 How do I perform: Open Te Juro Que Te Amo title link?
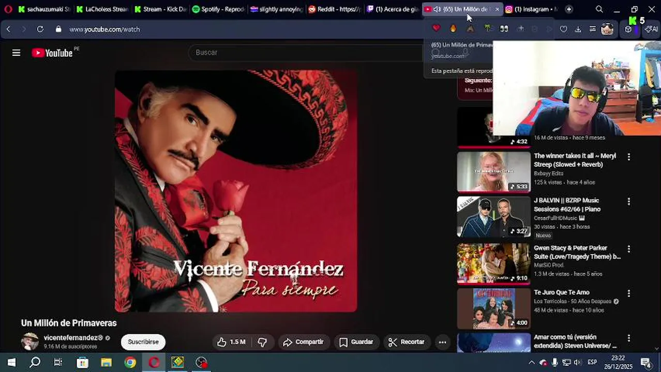coord(562,292)
